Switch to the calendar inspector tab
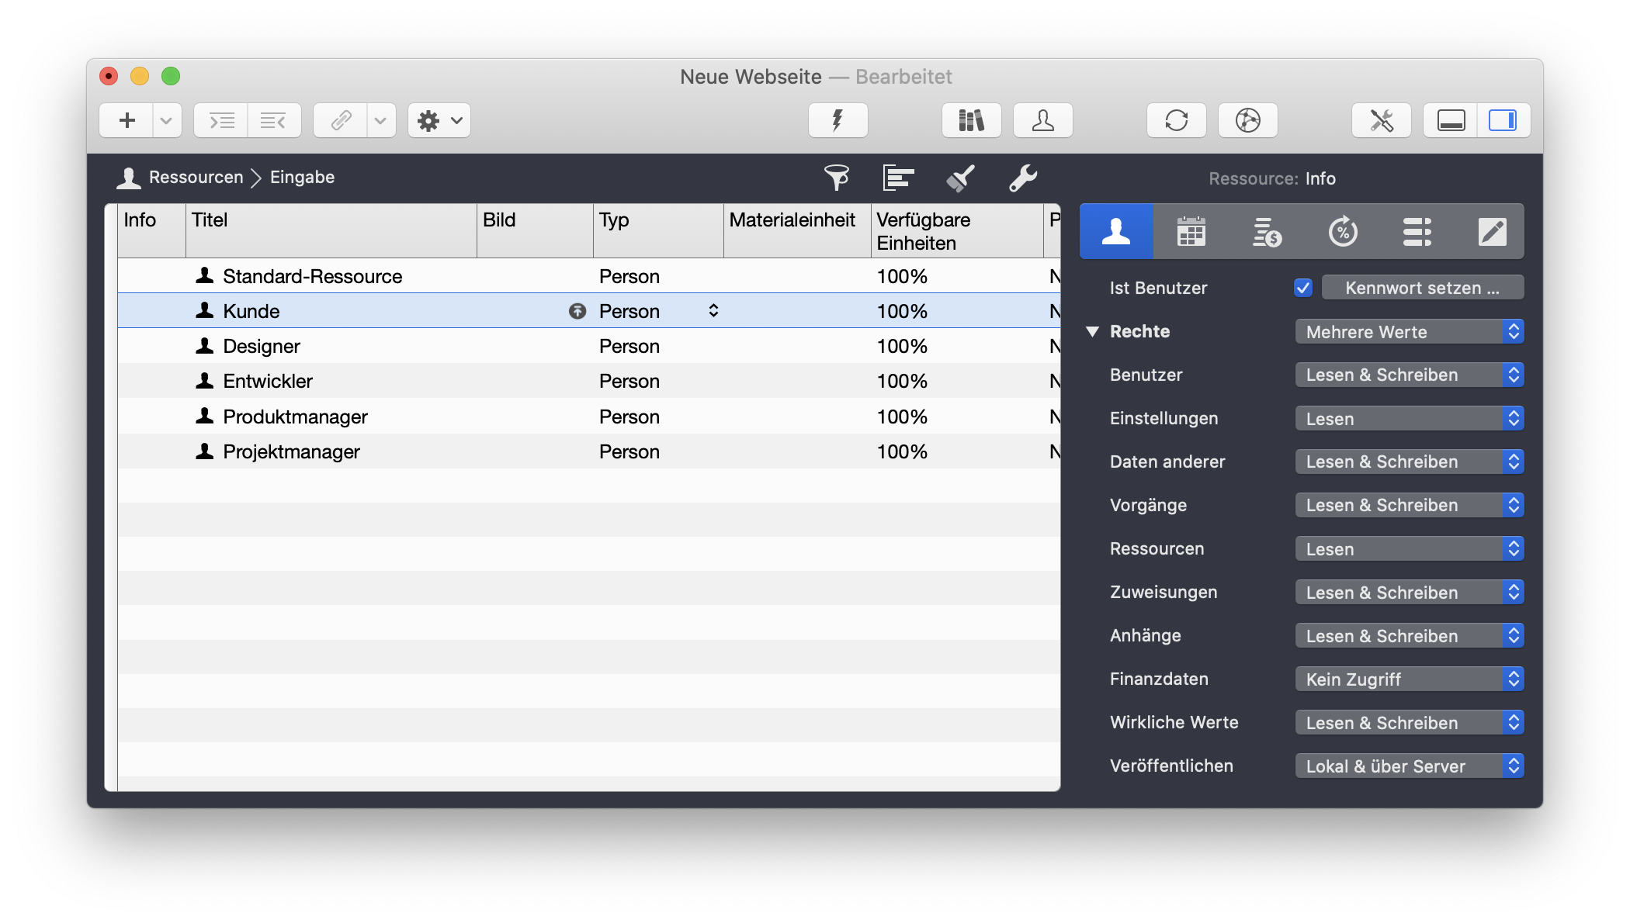Screen dimensions: 1630x923 point(1191,231)
